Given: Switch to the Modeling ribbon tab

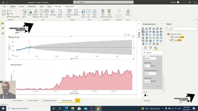Looking at the screenshot, I should (32, 6).
